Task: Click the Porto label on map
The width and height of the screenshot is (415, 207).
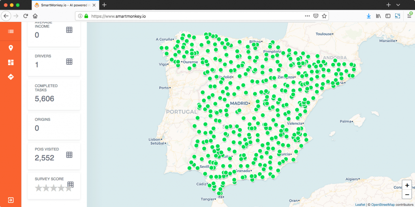Action: (164, 87)
